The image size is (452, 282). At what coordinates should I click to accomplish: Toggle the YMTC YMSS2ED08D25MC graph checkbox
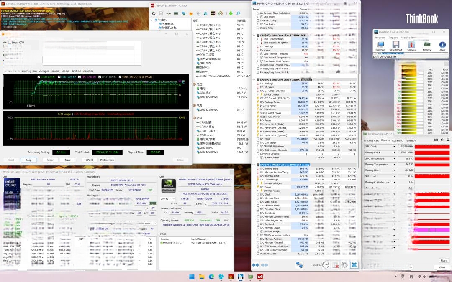coord(120,77)
